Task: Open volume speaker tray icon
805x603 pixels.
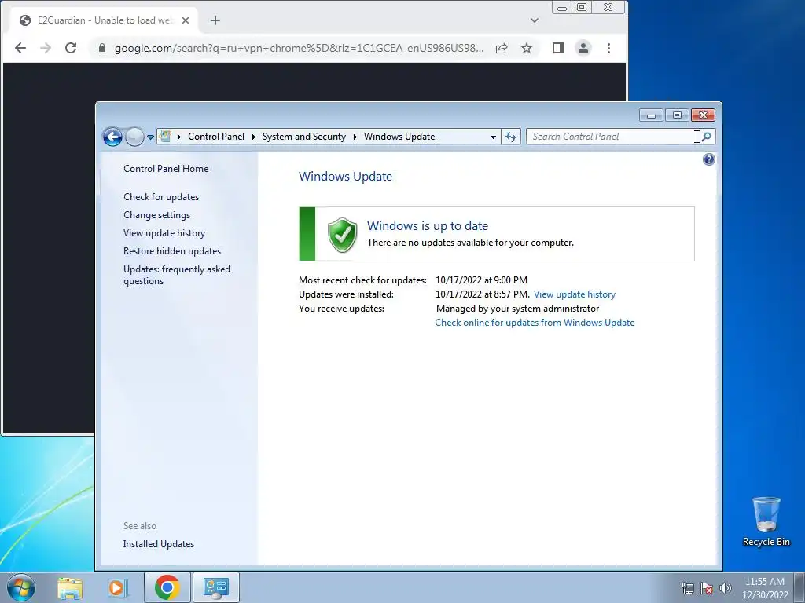Action: (725, 588)
